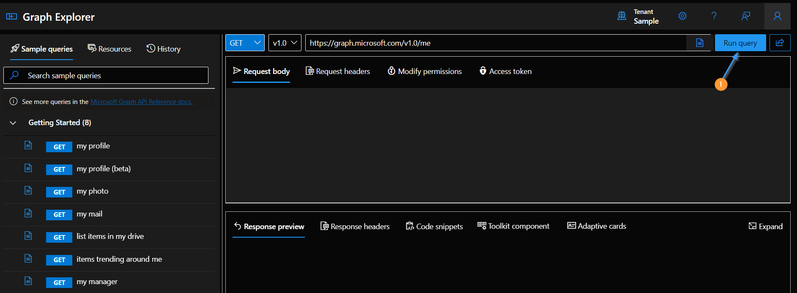
Task: Open the Code snippets tab
Action: [434, 227]
